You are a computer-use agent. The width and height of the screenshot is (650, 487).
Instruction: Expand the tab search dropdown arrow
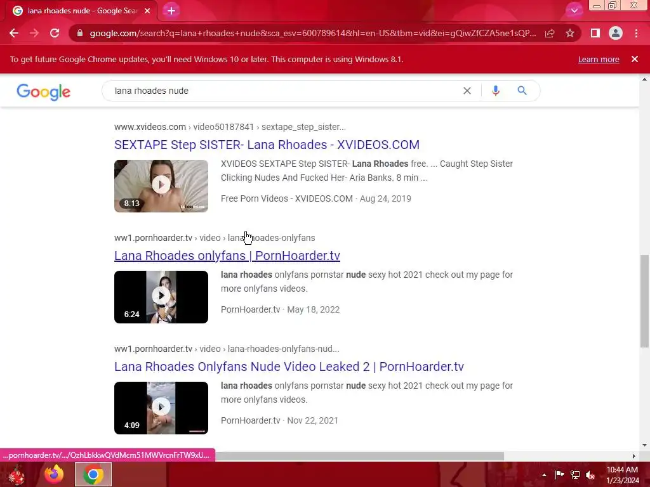point(574,11)
